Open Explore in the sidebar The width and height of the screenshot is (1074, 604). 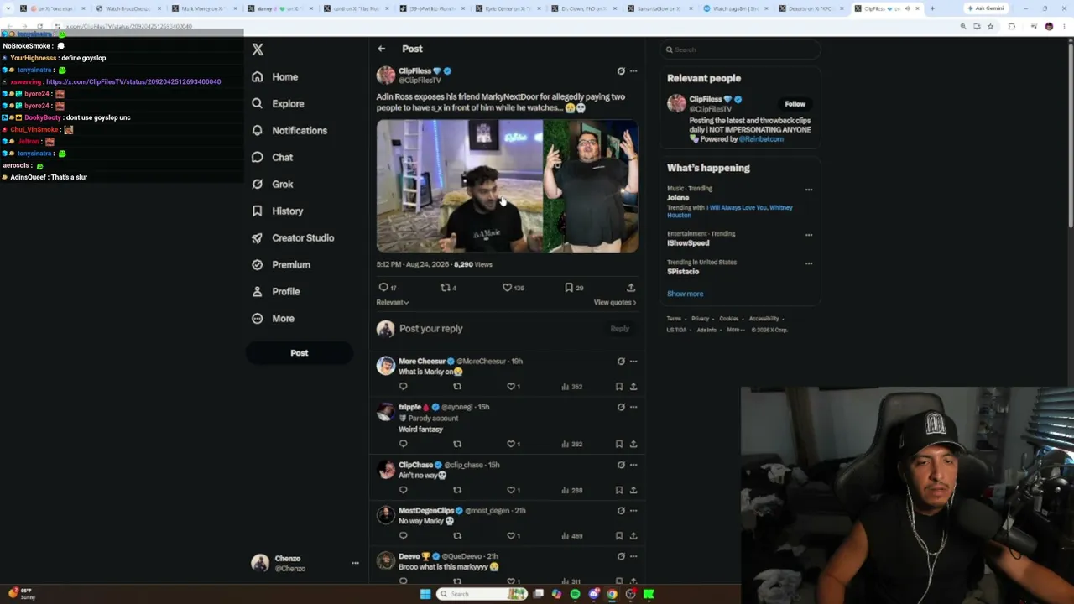coord(278,104)
